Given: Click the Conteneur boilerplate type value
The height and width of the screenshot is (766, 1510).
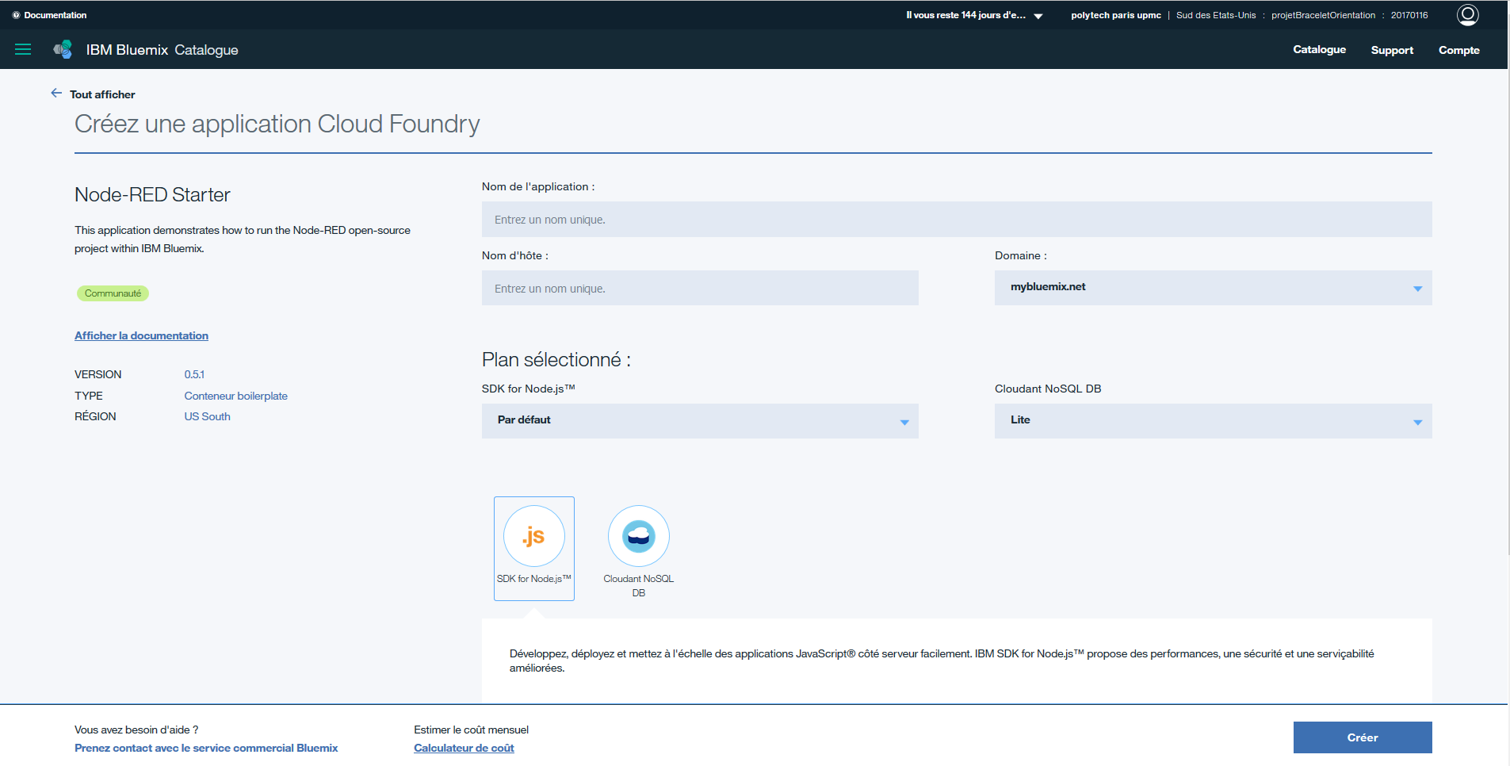Looking at the screenshot, I should coord(235,396).
